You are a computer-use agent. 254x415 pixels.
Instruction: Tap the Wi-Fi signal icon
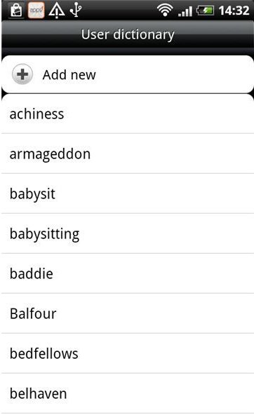[x=165, y=11]
